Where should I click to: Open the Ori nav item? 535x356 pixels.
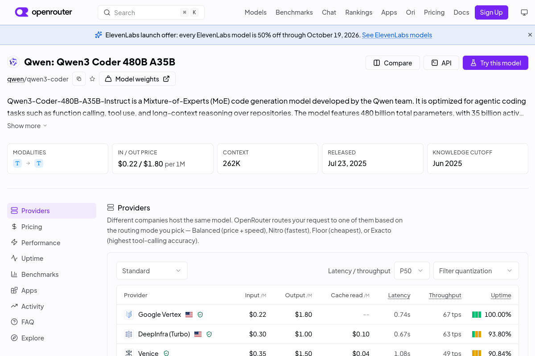click(411, 12)
